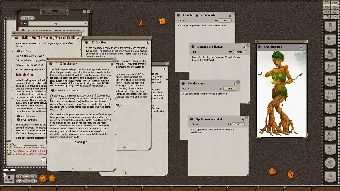
Task: Toggle the ADV modifier button
Action: click(19, 176)
